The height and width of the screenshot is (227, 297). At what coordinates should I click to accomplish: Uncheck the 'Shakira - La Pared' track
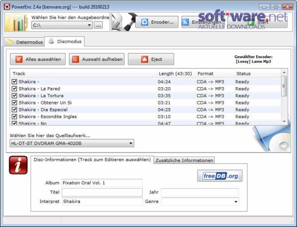point(14,89)
